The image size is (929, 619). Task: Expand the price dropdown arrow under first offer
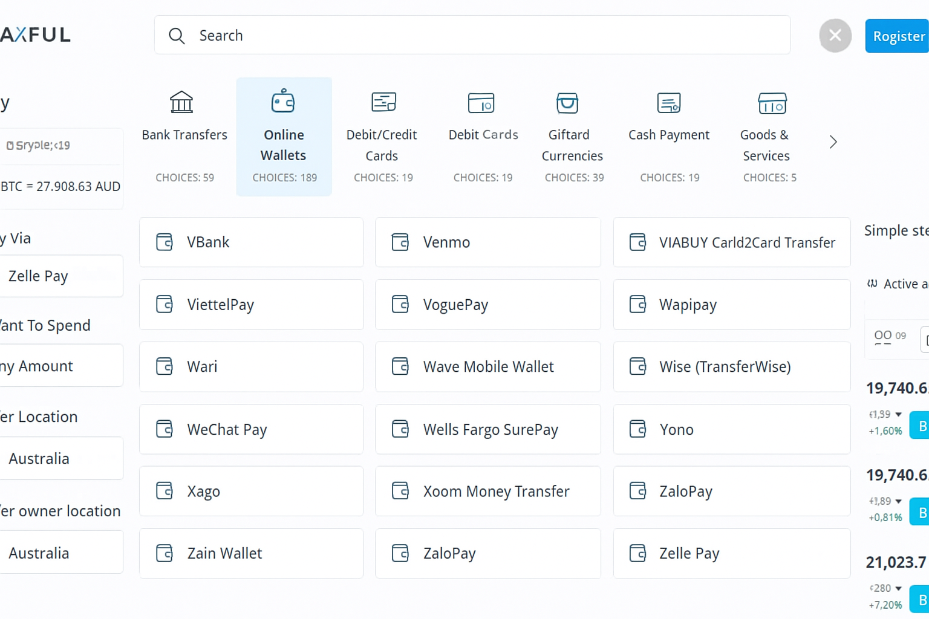point(898,415)
